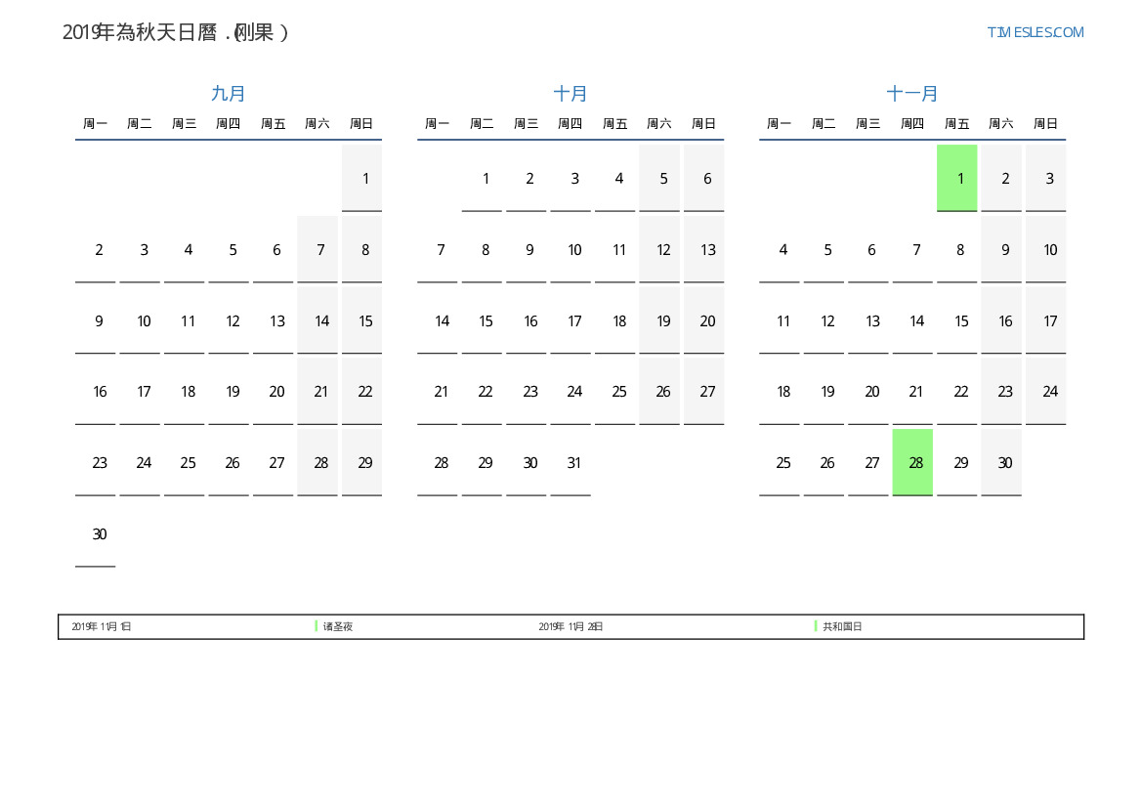Select September 18 date cell
Screen dimensions: 1142x808
point(188,392)
